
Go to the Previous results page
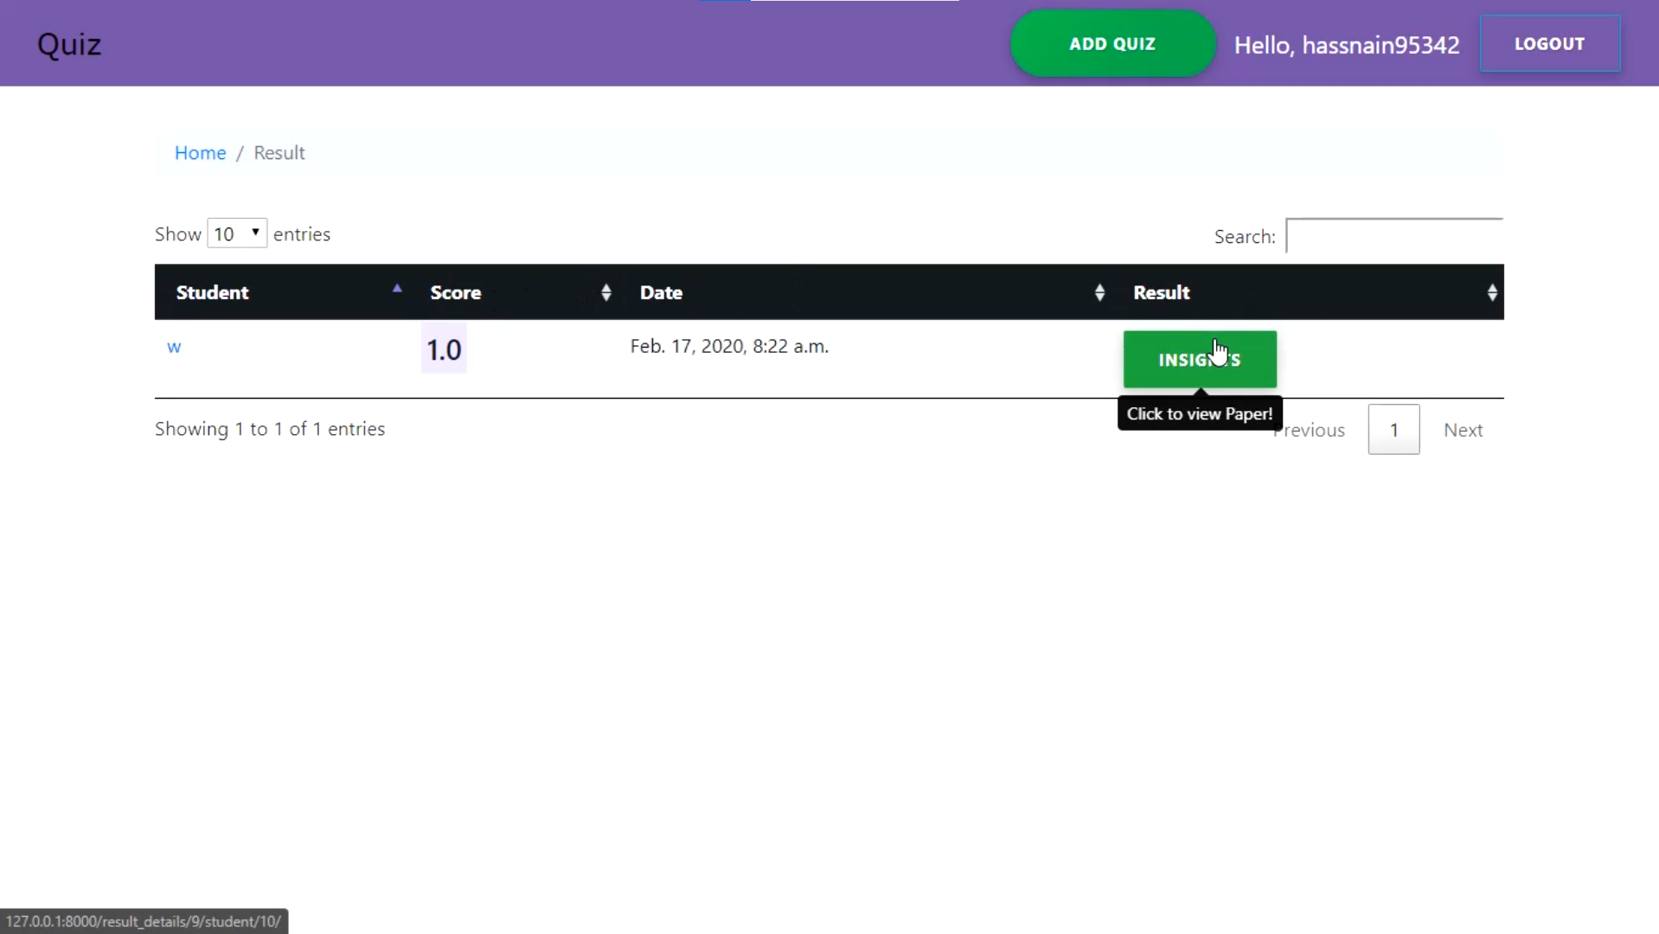[x=1315, y=430]
